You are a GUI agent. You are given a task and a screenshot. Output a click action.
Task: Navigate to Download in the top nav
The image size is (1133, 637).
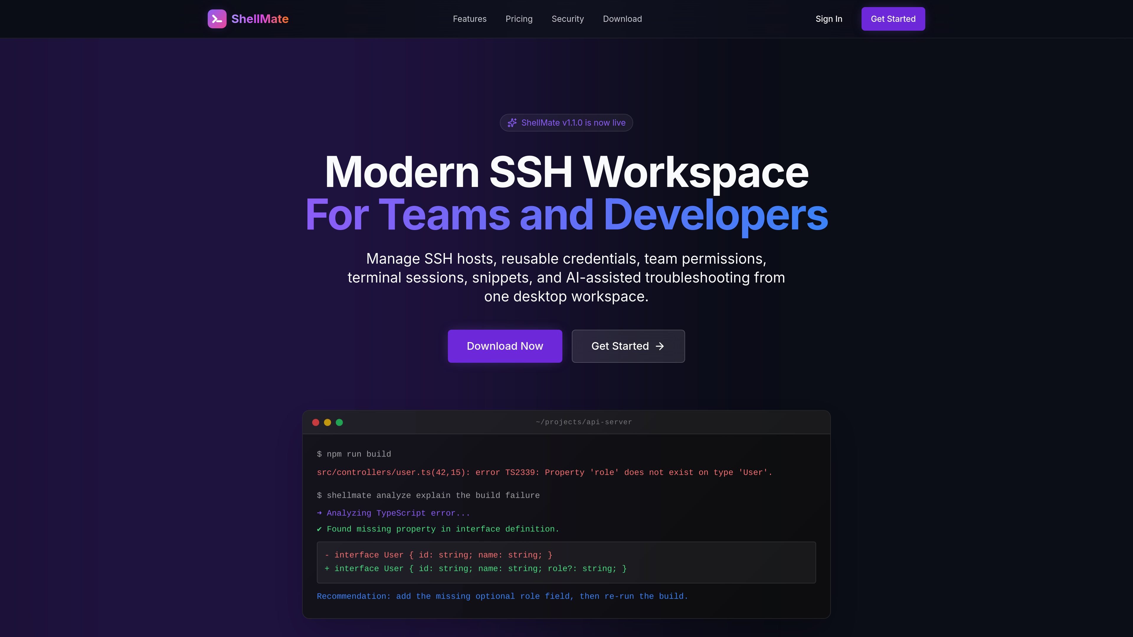click(622, 19)
